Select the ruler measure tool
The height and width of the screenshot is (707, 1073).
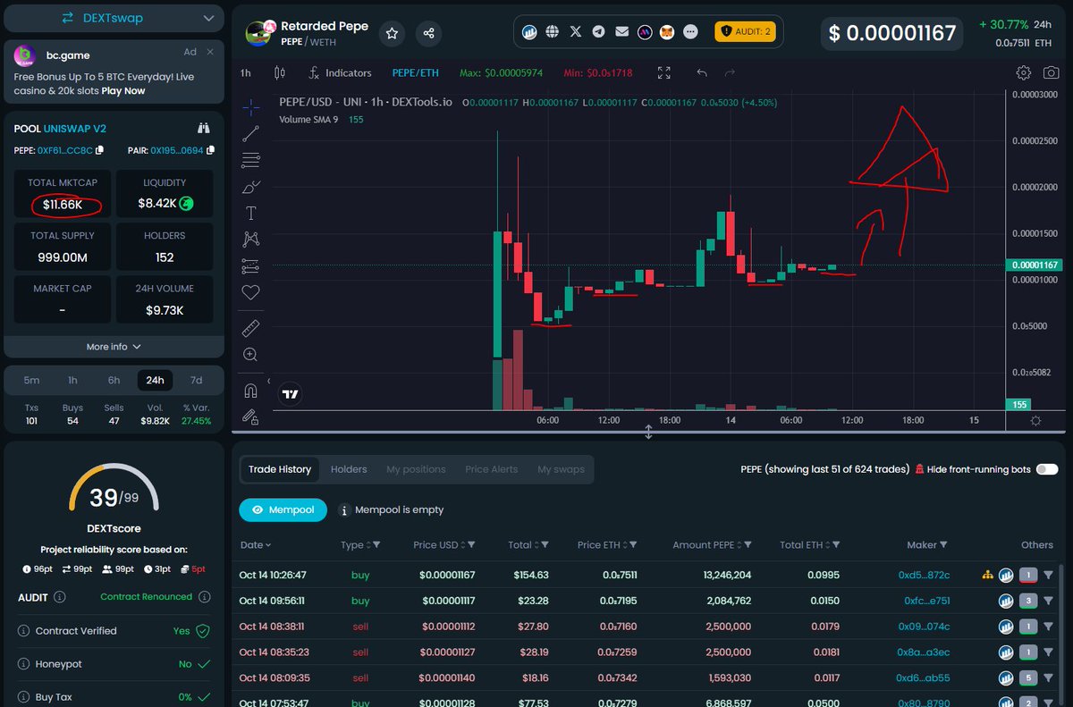point(251,329)
